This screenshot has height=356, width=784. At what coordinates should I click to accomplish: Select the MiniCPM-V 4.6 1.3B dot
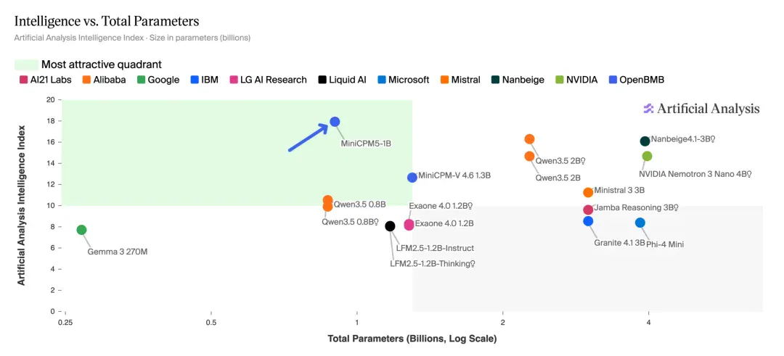pos(412,177)
